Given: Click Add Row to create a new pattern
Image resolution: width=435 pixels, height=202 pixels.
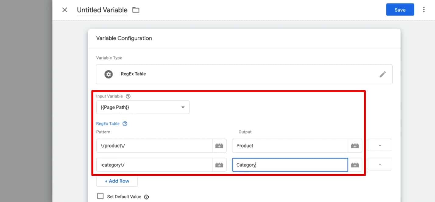Looking at the screenshot, I should pos(117,181).
